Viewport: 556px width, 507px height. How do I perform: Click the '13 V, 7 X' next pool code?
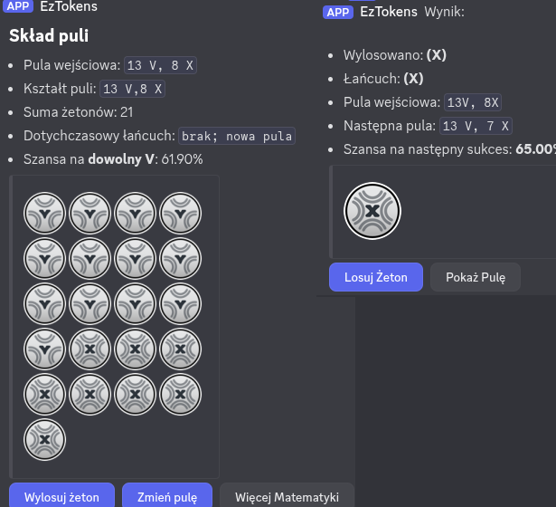click(476, 126)
